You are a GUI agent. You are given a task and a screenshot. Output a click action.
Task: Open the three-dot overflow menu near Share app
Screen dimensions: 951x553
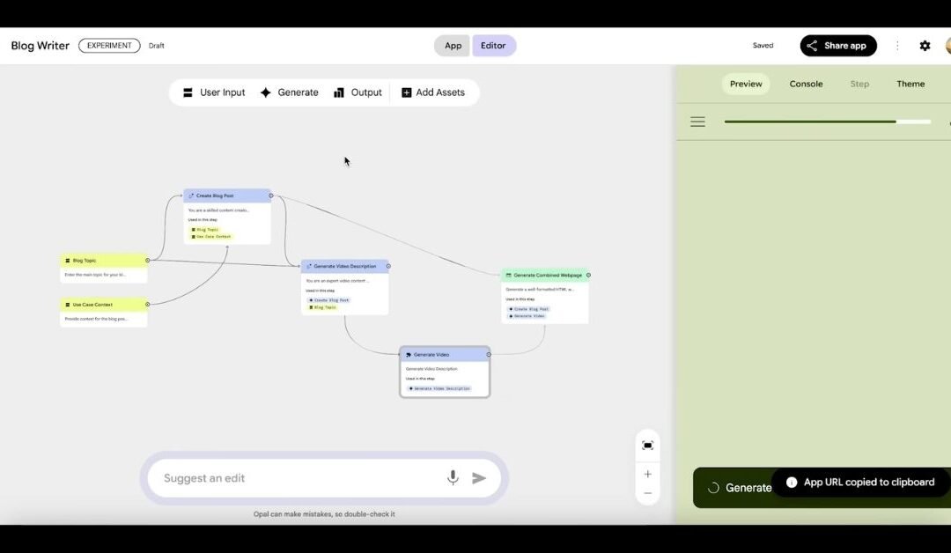tap(897, 45)
